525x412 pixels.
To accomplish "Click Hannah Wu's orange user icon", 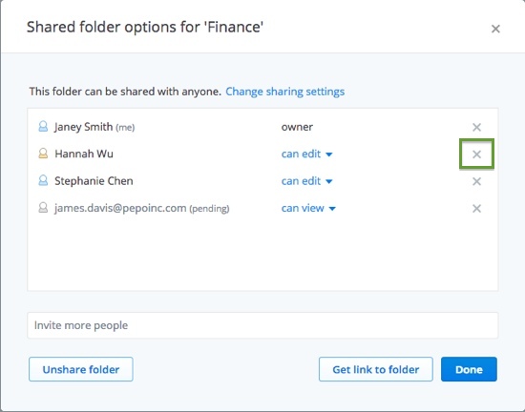I will tap(43, 154).
